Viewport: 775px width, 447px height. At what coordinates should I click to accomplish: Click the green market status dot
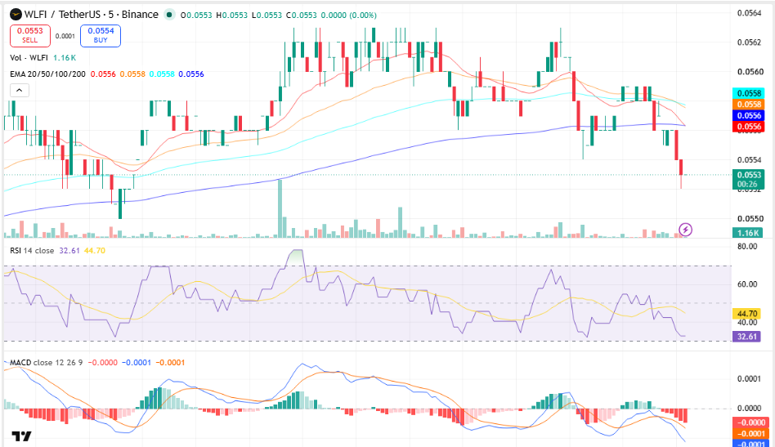click(x=169, y=15)
